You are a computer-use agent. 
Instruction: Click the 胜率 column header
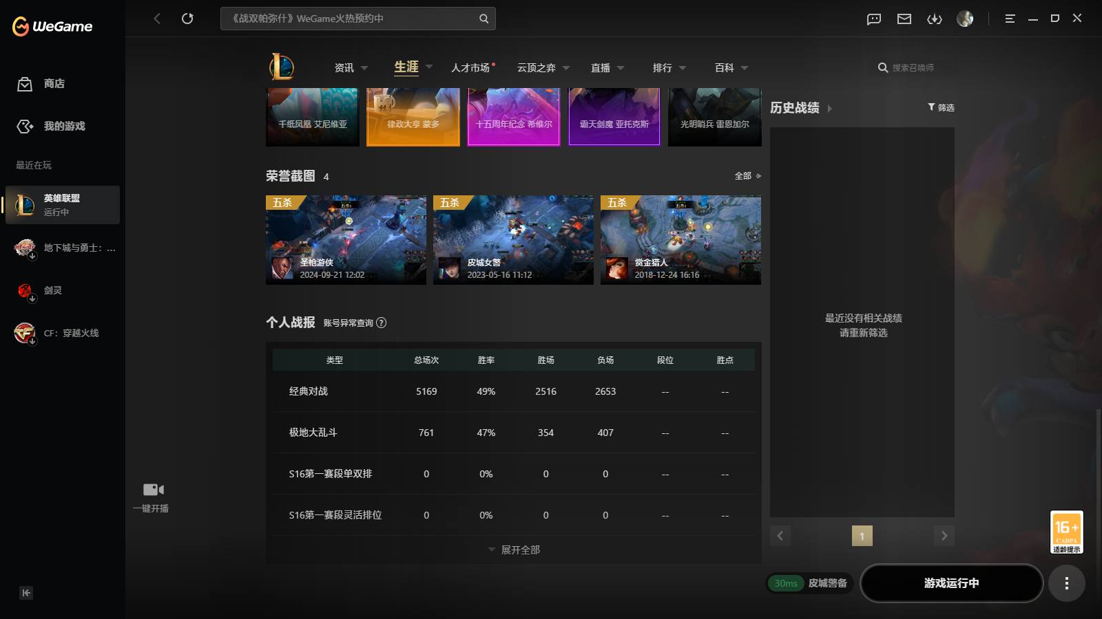486,360
